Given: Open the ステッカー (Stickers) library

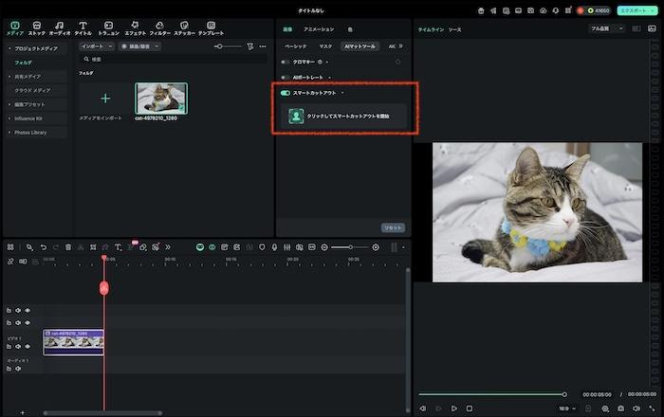Looking at the screenshot, I should [183, 27].
